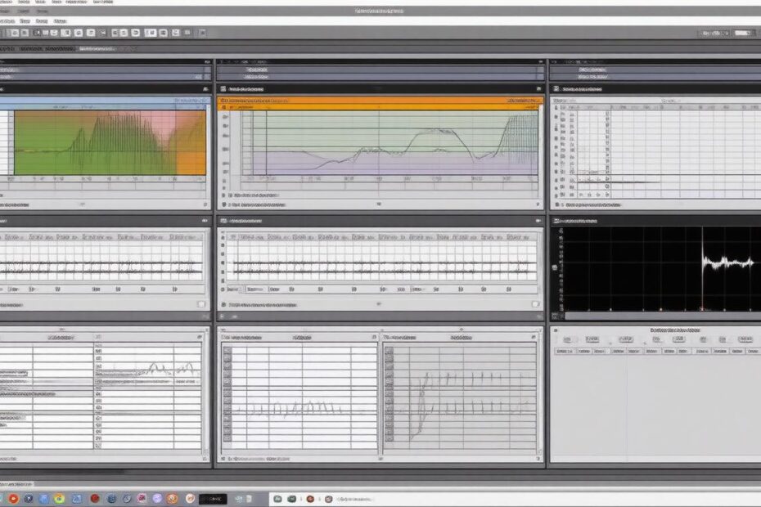Click the pink icon in the taskbar

[x=142, y=498]
